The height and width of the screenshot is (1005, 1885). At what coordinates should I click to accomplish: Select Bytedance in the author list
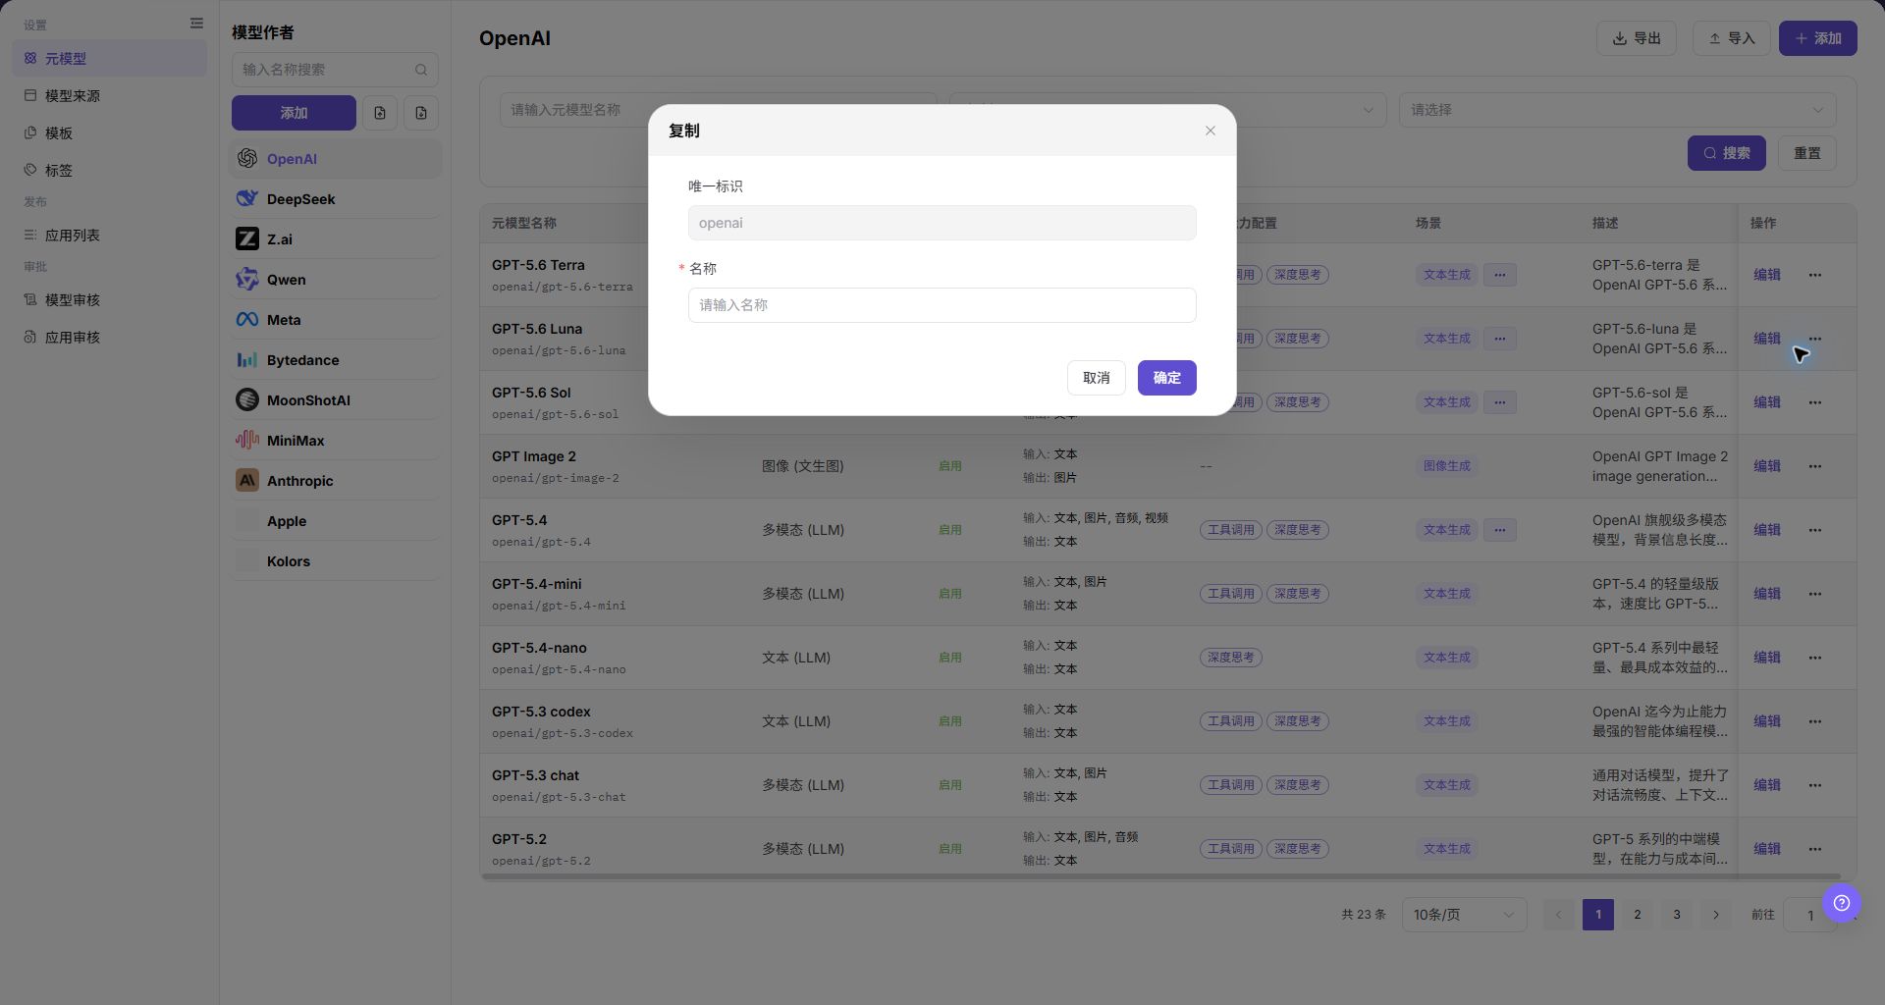point(336,360)
